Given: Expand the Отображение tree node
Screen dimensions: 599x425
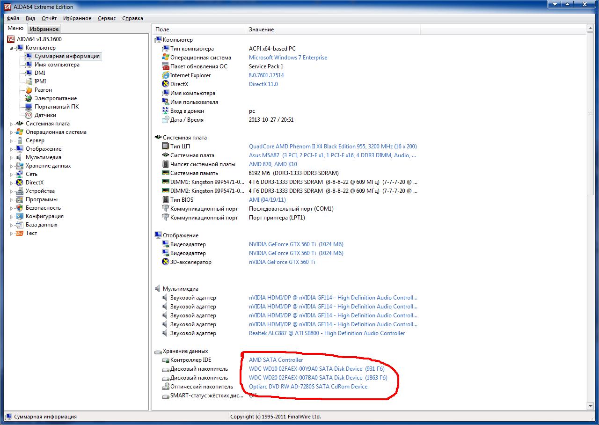Looking at the screenshot, I should (x=12, y=149).
